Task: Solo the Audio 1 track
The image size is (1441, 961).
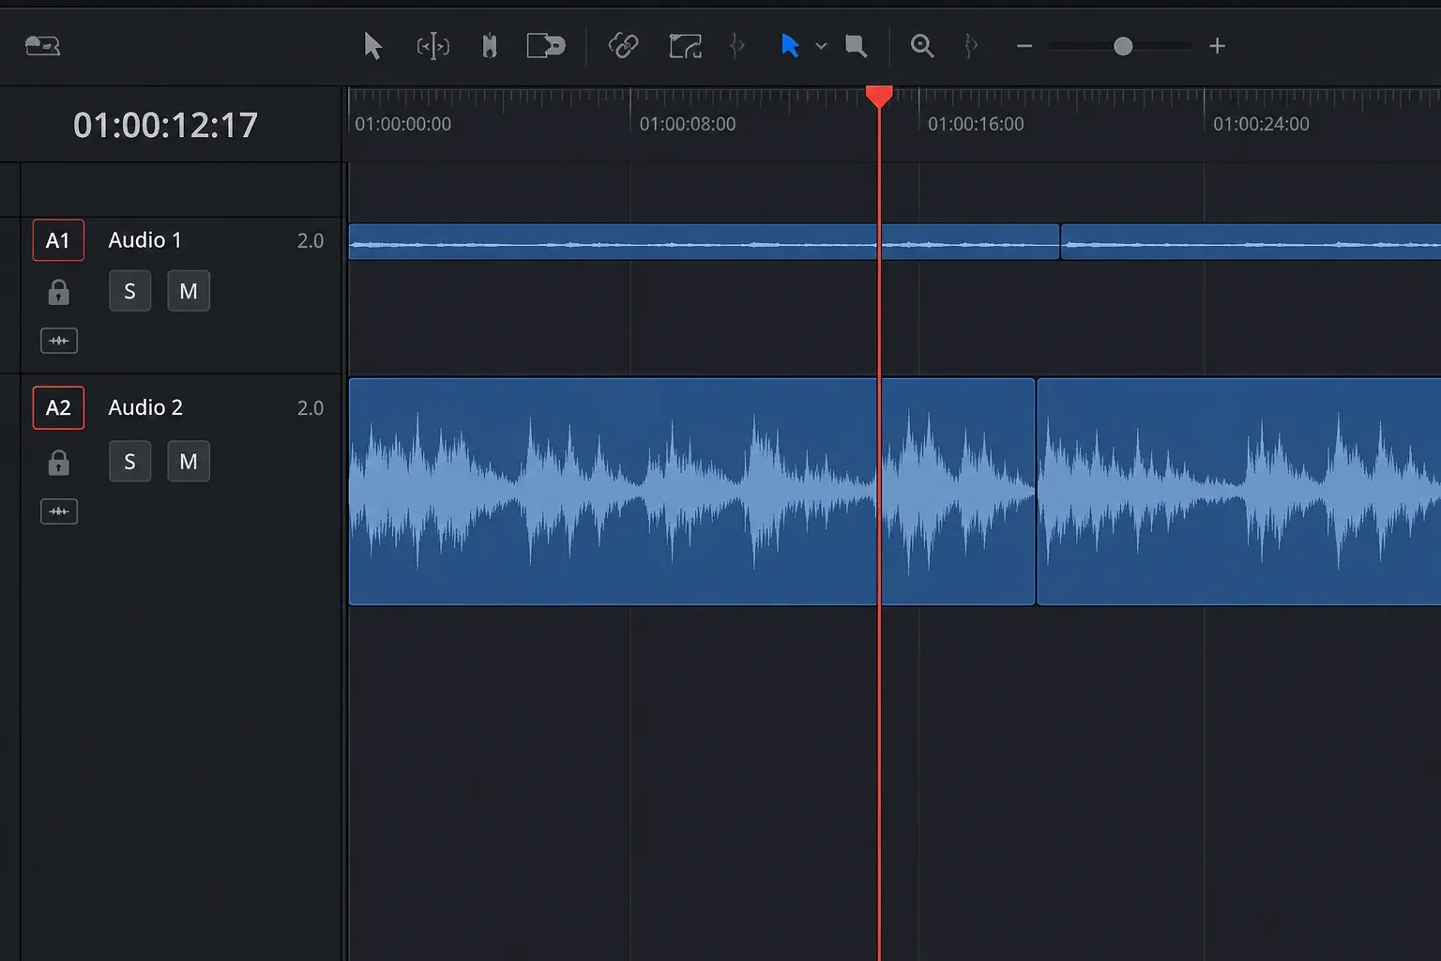Action: click(129, 291)
